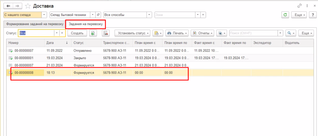This screenshot has height=136, width=318.
Task: Open the Отчеты menu button
Action: [x=203, y=33]
